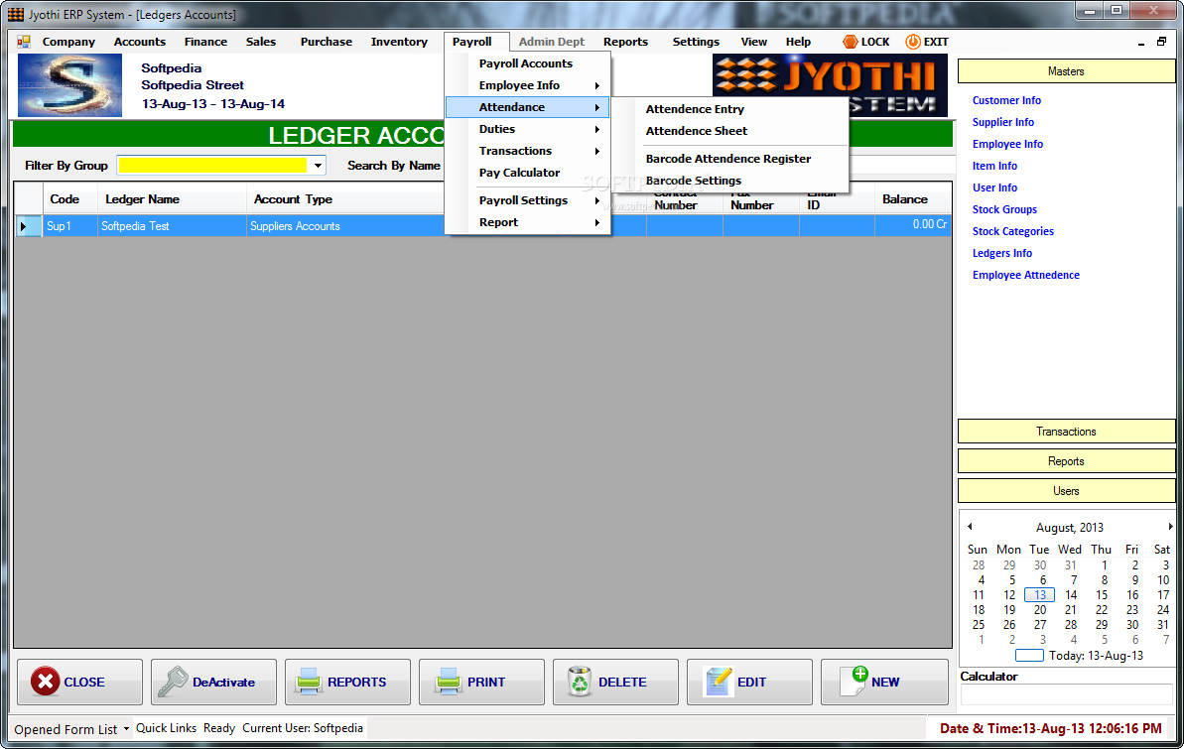Click the Softpedia company logo image
The width and height of the screenshot is (1184, 749).
pyautogui.click(x=69, y=85)
